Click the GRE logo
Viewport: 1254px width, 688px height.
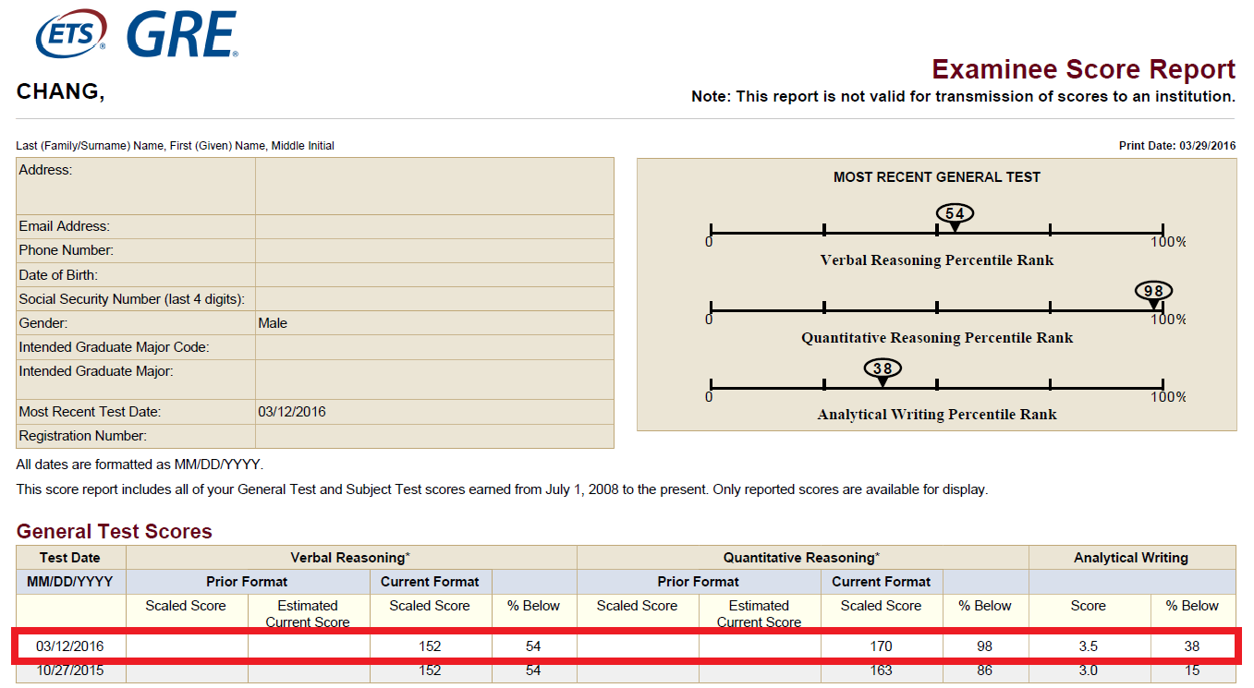[182, 33]
